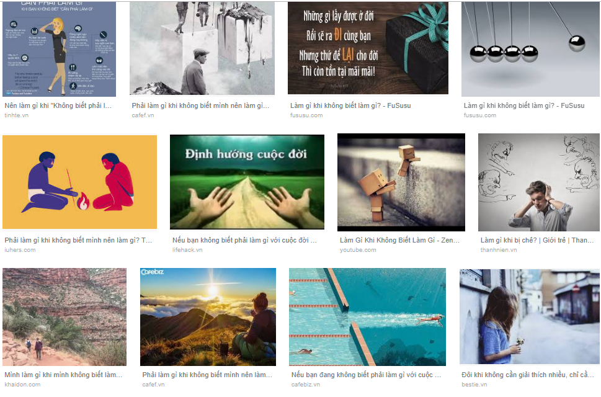Click the Cafebiz sunrise mountain image
Viewport: 601px width, 397px height.
pyautogui.click(x=208, y=317)
